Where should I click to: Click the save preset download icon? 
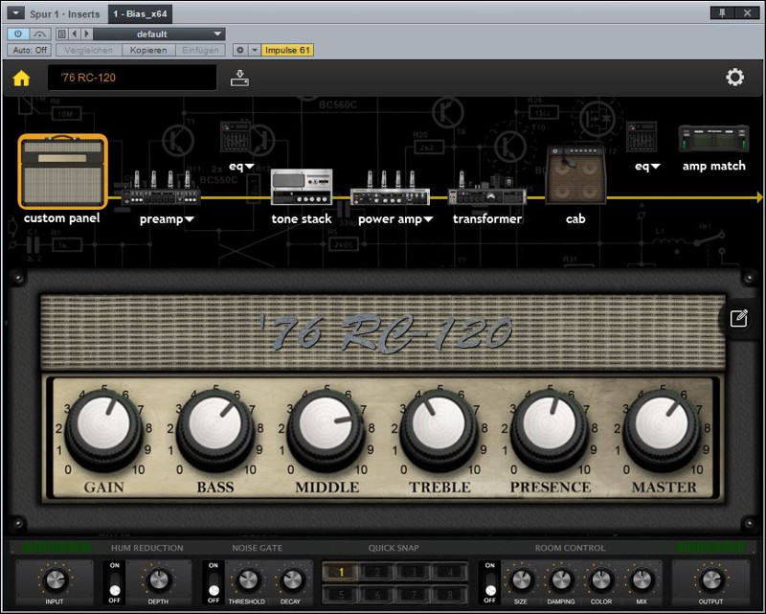click(x=239, y=79)
